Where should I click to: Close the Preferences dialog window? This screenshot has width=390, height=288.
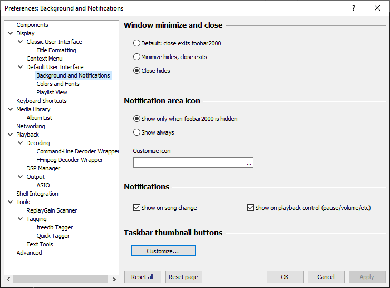pos(377,8)
